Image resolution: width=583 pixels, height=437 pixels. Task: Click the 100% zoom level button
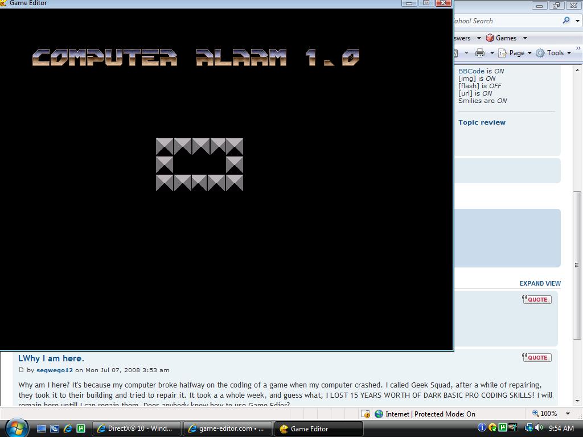pos(545,414)
